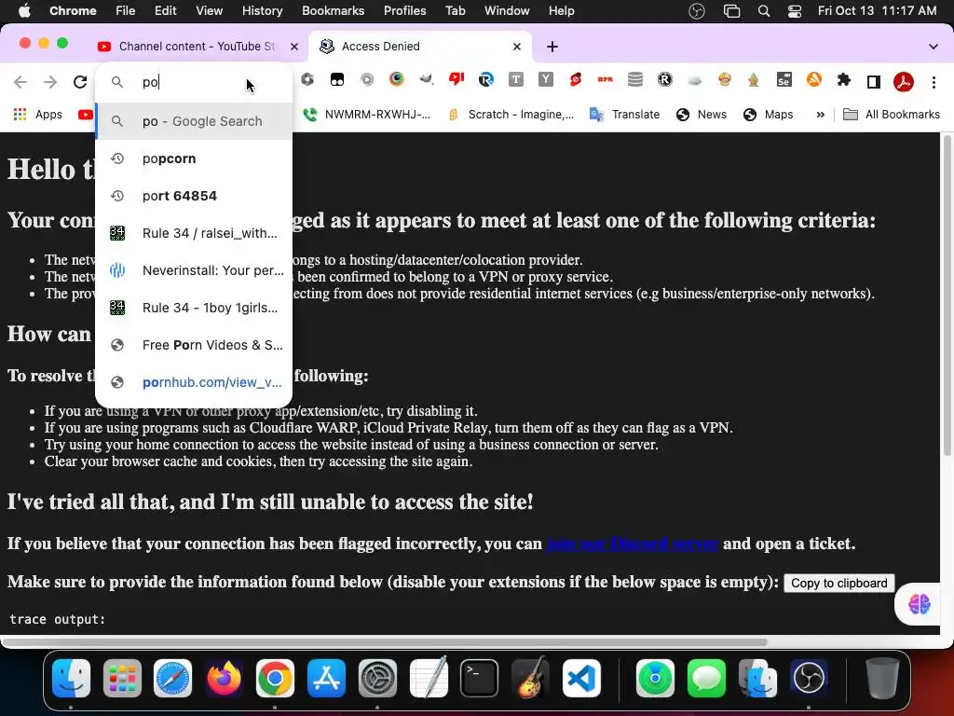The image size is (954, 716).
Task: Select the 'po - Google Search' suggestion
Action: coord(194,121)
